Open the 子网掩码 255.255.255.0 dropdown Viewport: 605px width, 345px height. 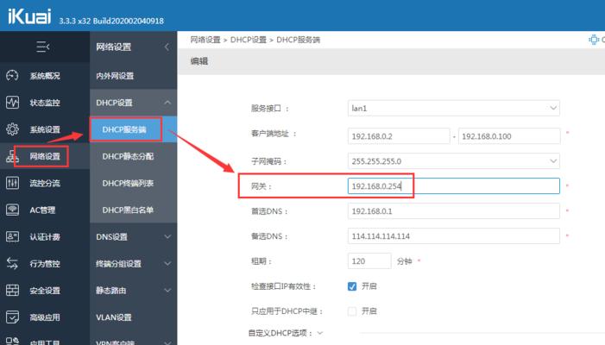point(453,161)
